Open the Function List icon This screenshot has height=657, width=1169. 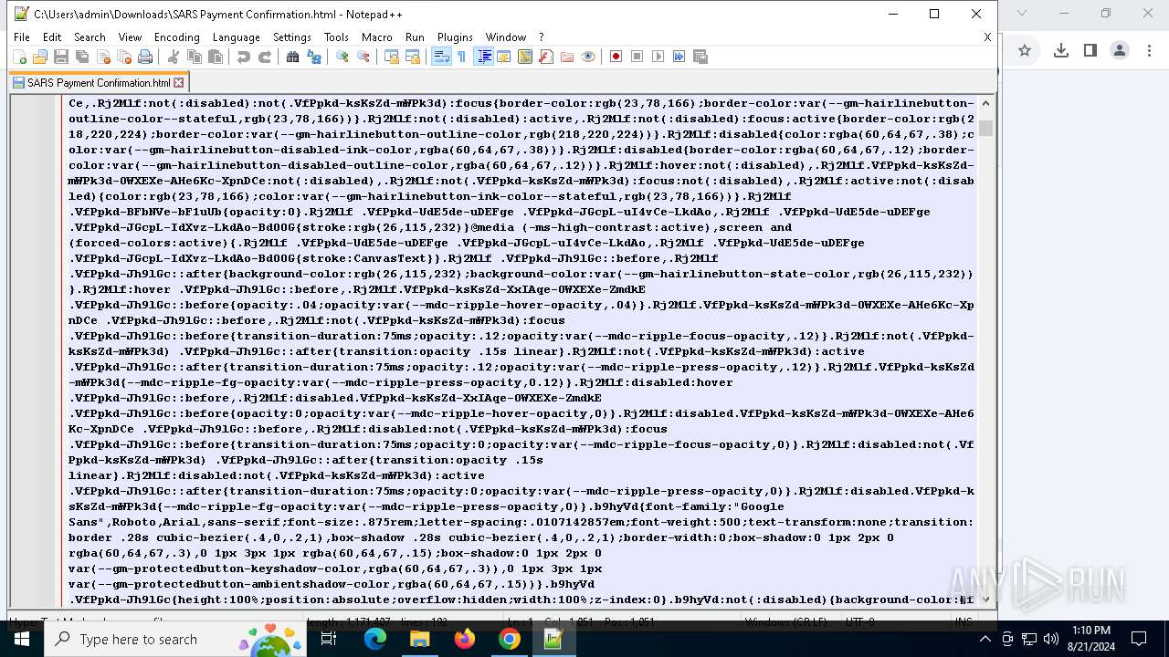[546, 57]
